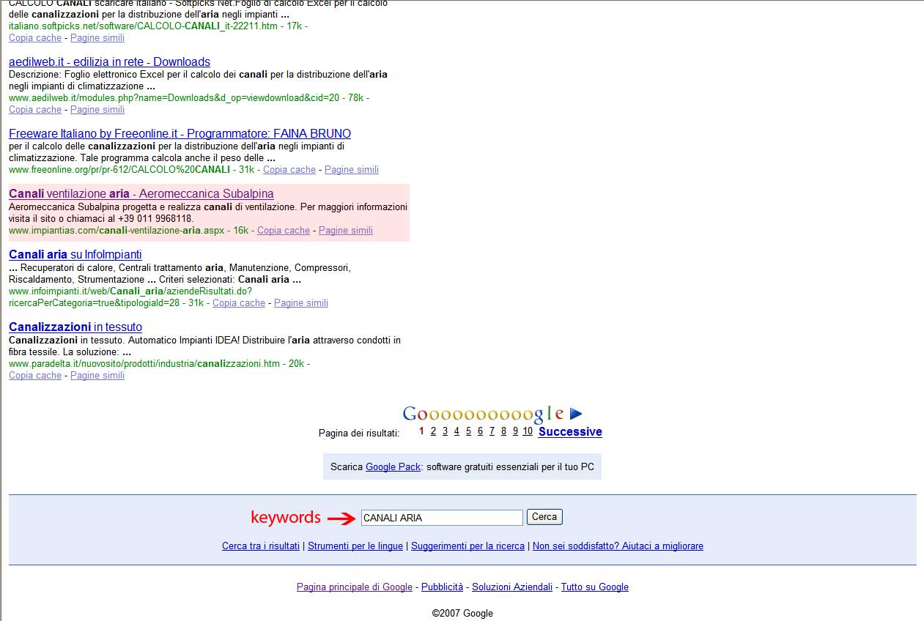Click Non sei soddisfatto? Aiutaci a migliorare
The width and height of the screenshot is (924, 621).
pos(618,546)
